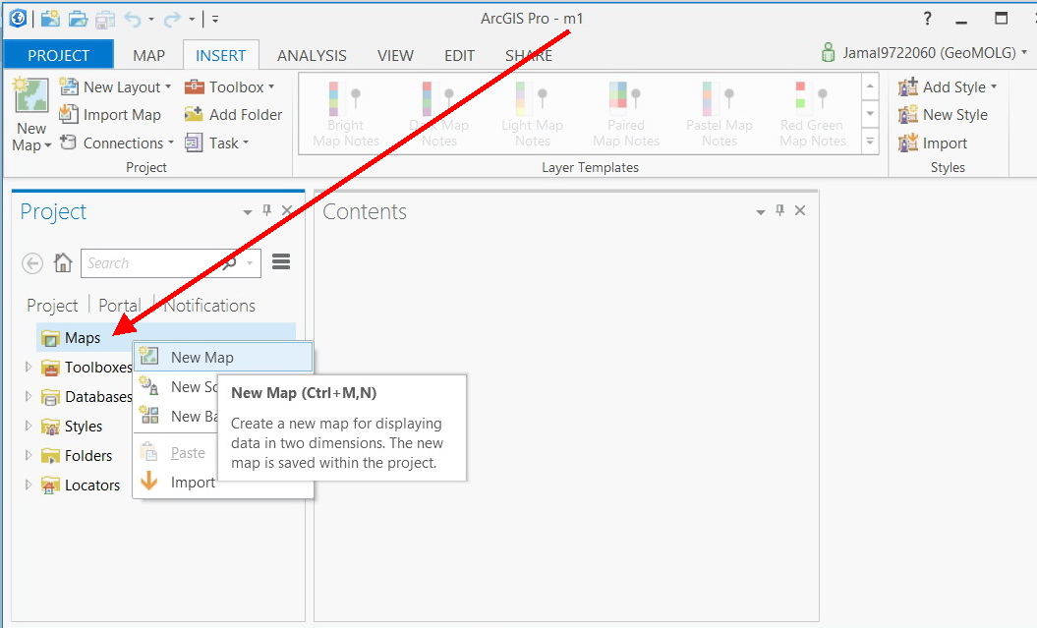Switch to the EDIT ribbon tab
The width and height of the screenshot is (1037, 628).
pos(460,56)
